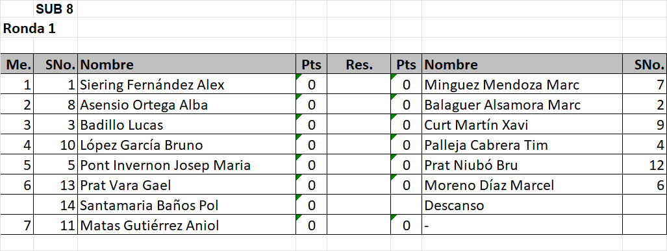Select the Matas Gutiérrez Aniol cell

[187, 225]
